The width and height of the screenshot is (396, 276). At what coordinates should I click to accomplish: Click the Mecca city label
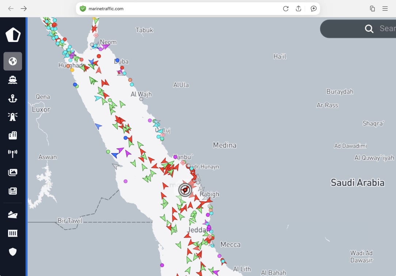231,245
